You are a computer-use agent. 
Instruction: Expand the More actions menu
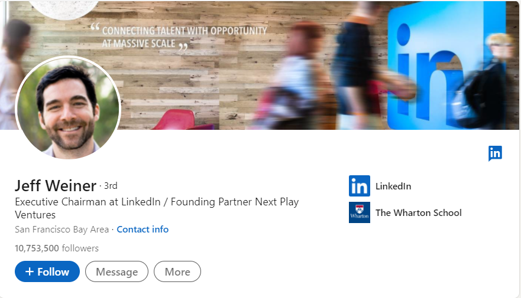(x=177, y=271)
